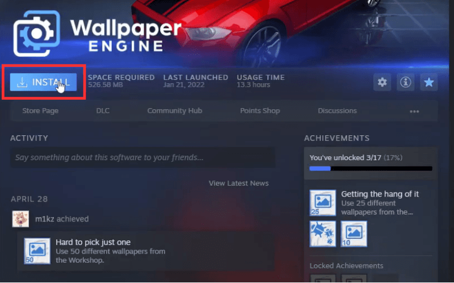
Task: Select the 10 wallpapers achievement icon
Action: pyautogui.click(x=354, y=234)
